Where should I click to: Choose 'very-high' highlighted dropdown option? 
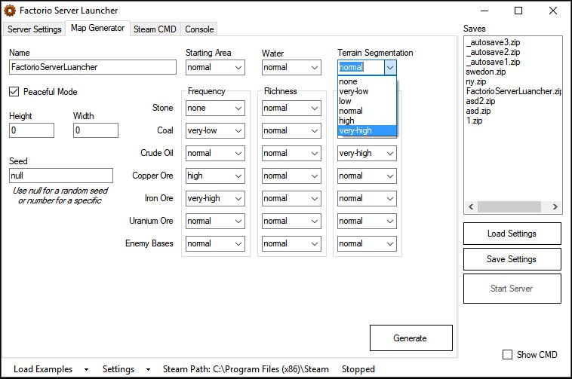tap(367, 130)
